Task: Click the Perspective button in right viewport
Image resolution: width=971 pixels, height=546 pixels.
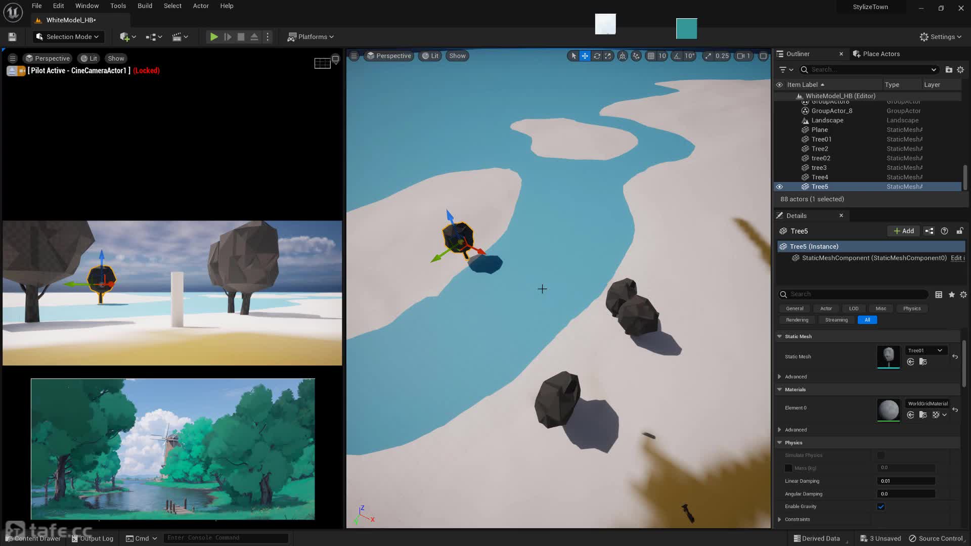Action: click(x=389, y=56)
